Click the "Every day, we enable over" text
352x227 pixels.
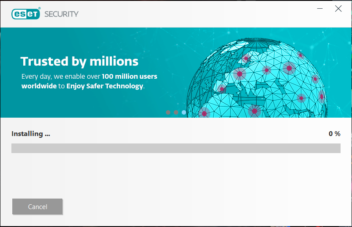[x=61, y=77]
